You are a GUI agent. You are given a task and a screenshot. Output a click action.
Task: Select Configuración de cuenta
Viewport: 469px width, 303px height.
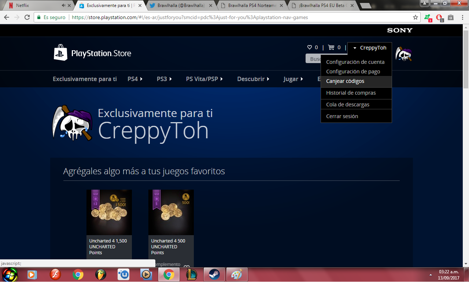click(x=355, y=62)
